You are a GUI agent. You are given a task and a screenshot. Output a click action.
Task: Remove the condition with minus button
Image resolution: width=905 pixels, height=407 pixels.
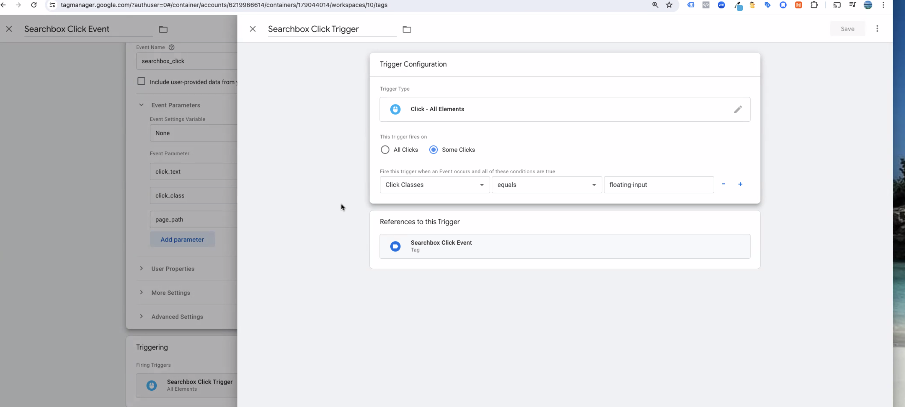click(723, 184)
